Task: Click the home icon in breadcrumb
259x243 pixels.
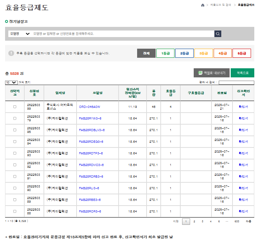Action: [203, 5]
